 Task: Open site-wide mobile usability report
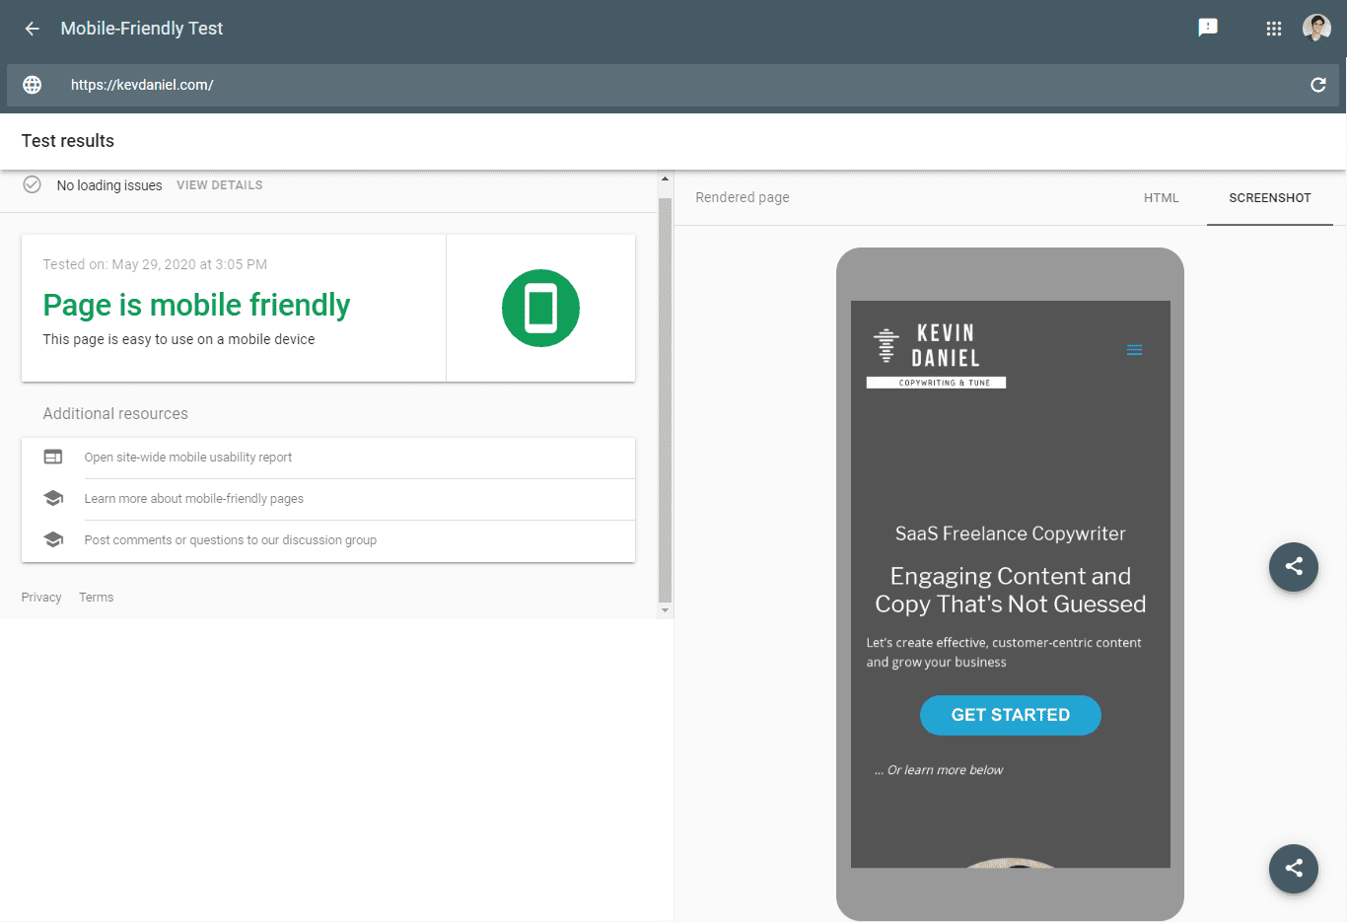(188, 458)
